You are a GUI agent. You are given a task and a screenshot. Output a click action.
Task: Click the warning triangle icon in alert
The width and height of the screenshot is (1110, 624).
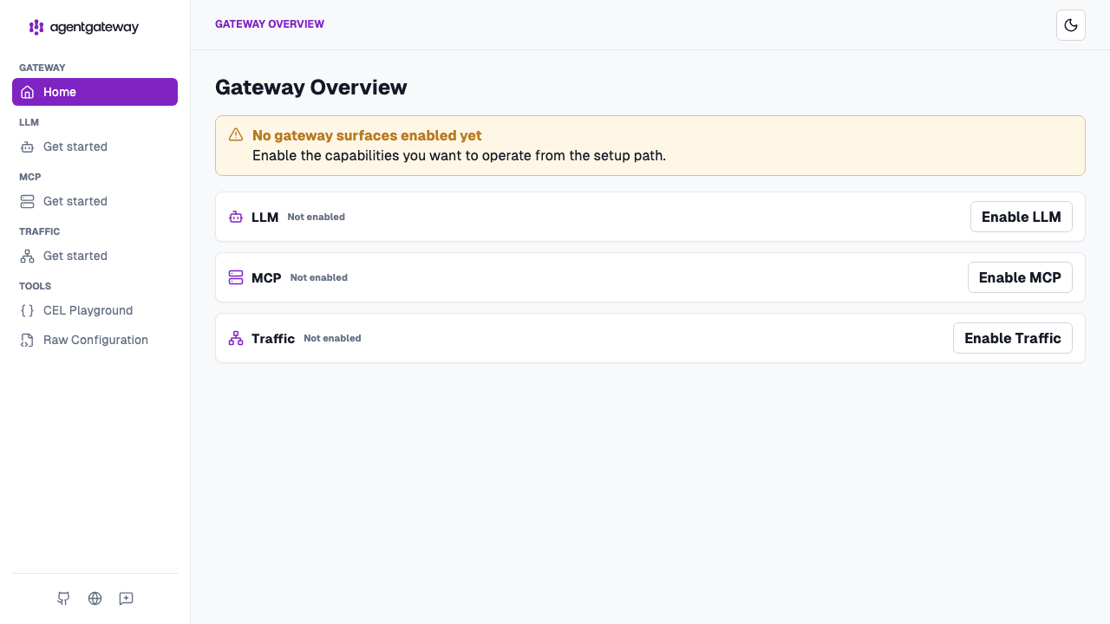click(236, 134)
